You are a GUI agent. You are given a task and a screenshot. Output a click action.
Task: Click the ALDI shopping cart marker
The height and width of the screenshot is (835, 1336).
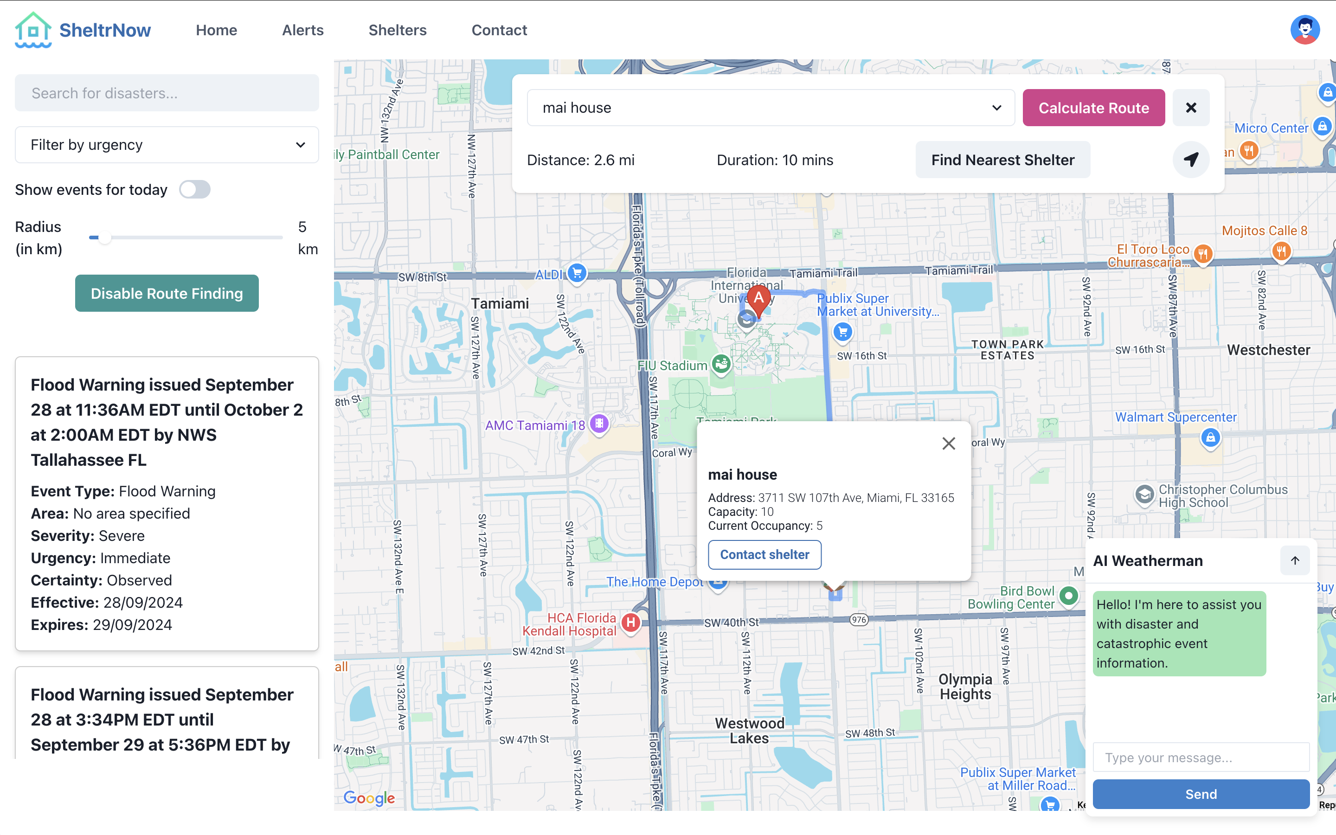pos(577,273)
